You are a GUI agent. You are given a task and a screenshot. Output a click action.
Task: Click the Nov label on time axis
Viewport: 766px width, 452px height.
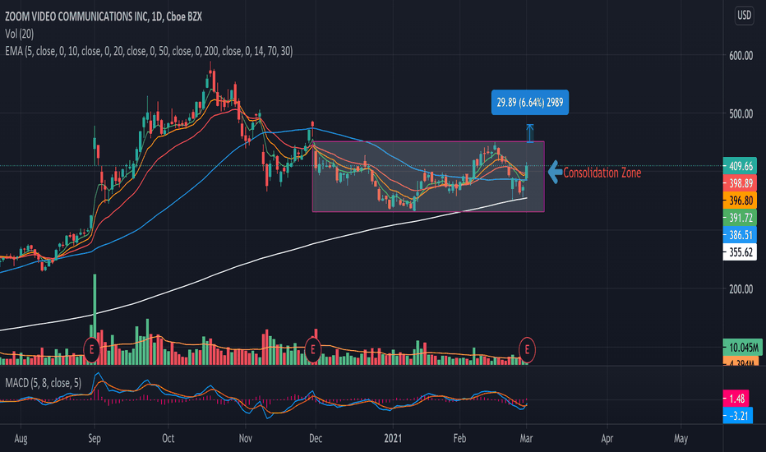click(x=245, y=438)
